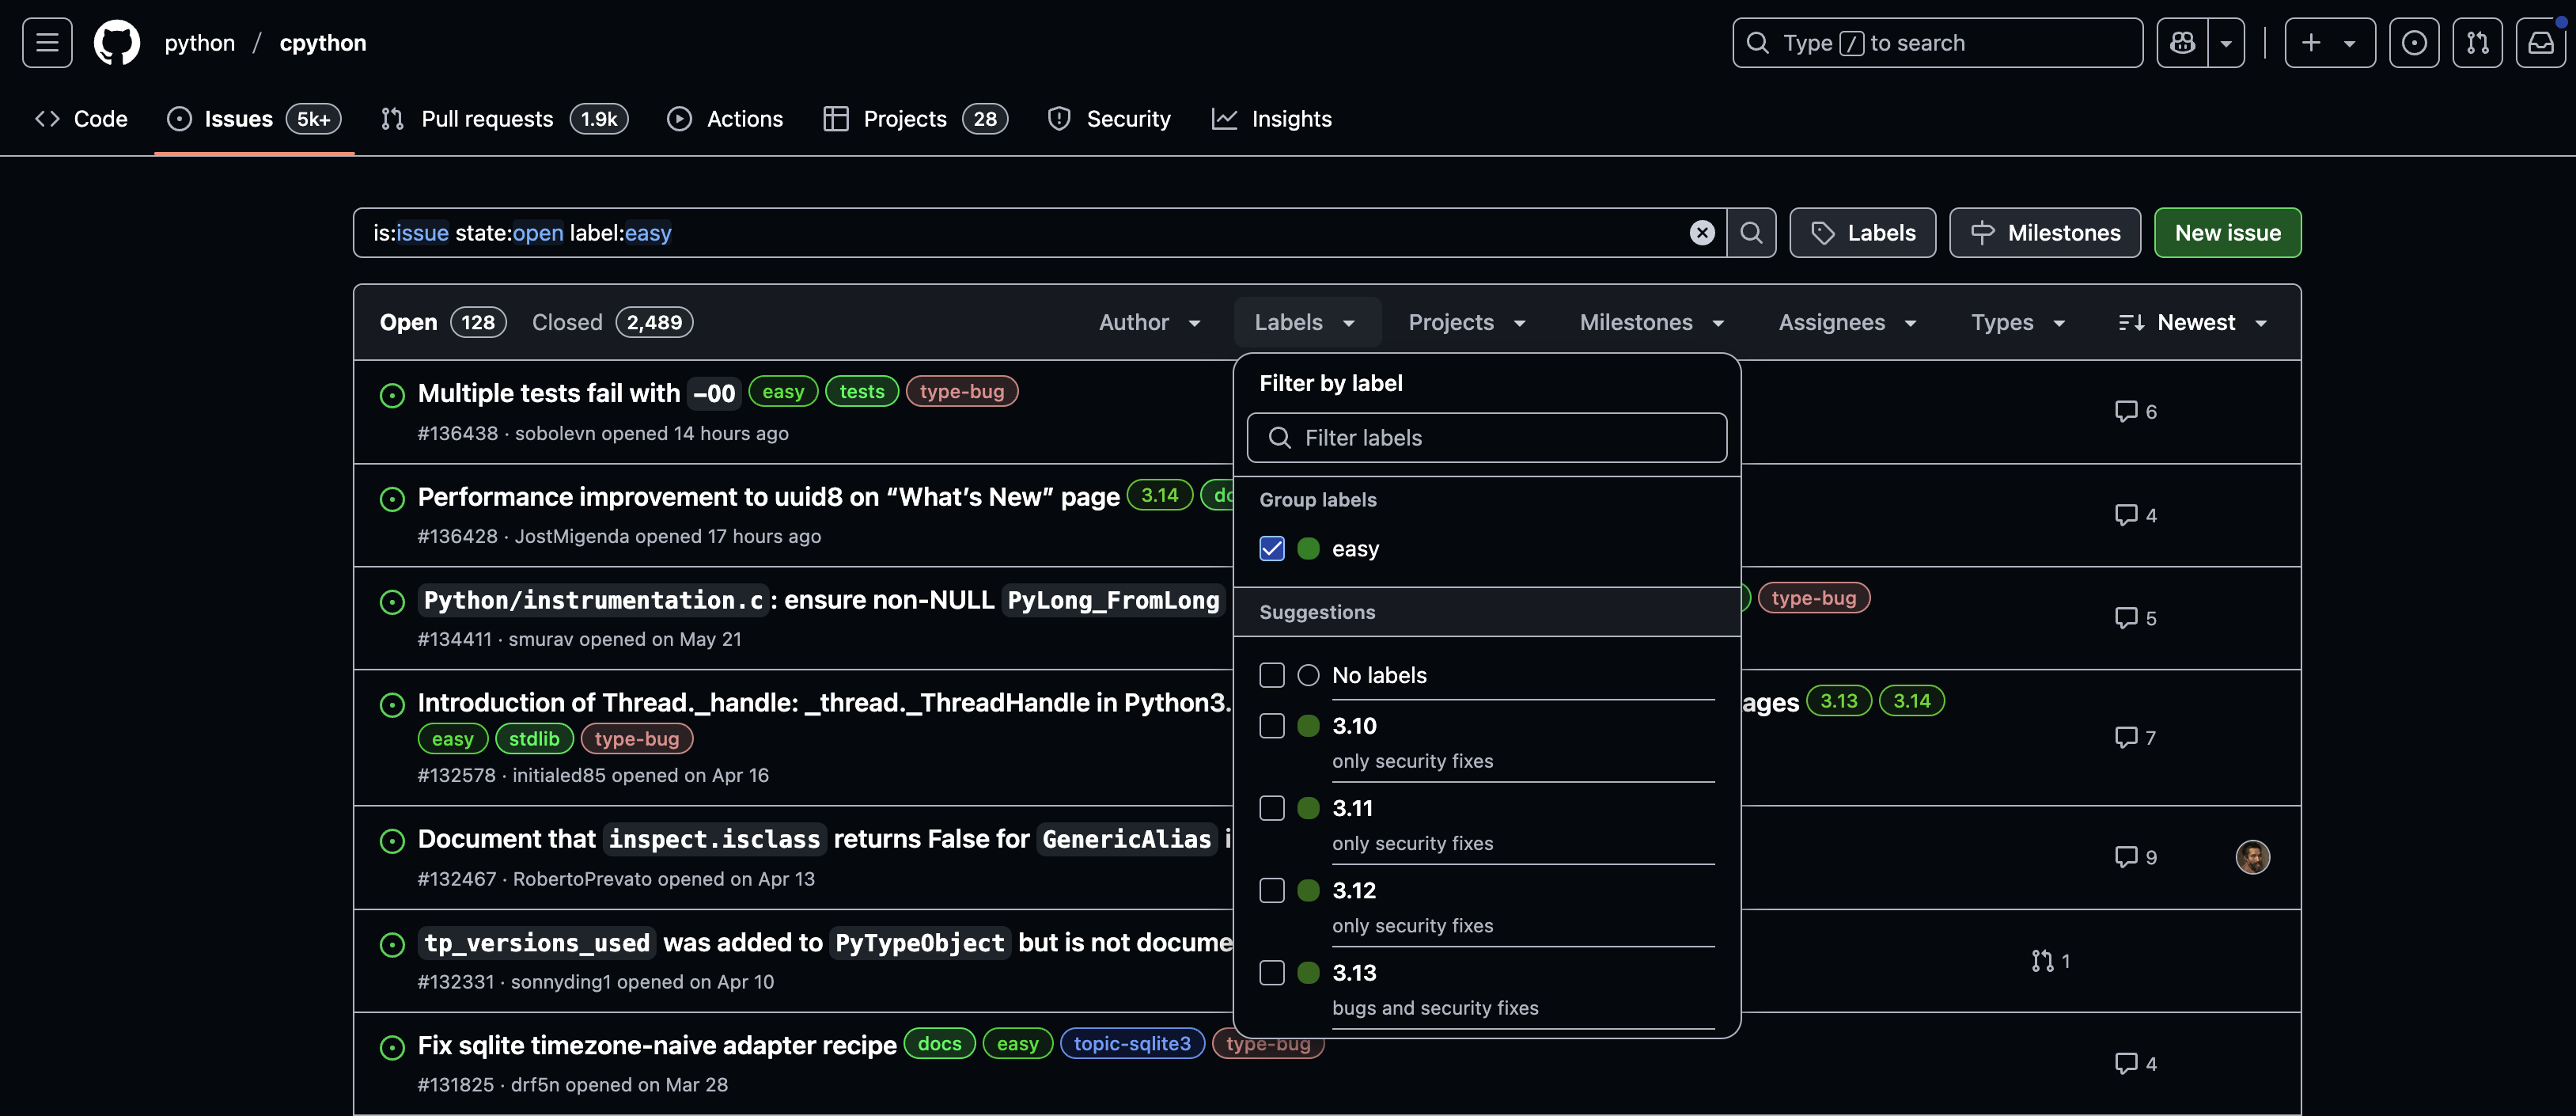Show Closed issues list
Viewport: 2576px width, 1116px height.
pyautogui.click(x=612, y=323)
